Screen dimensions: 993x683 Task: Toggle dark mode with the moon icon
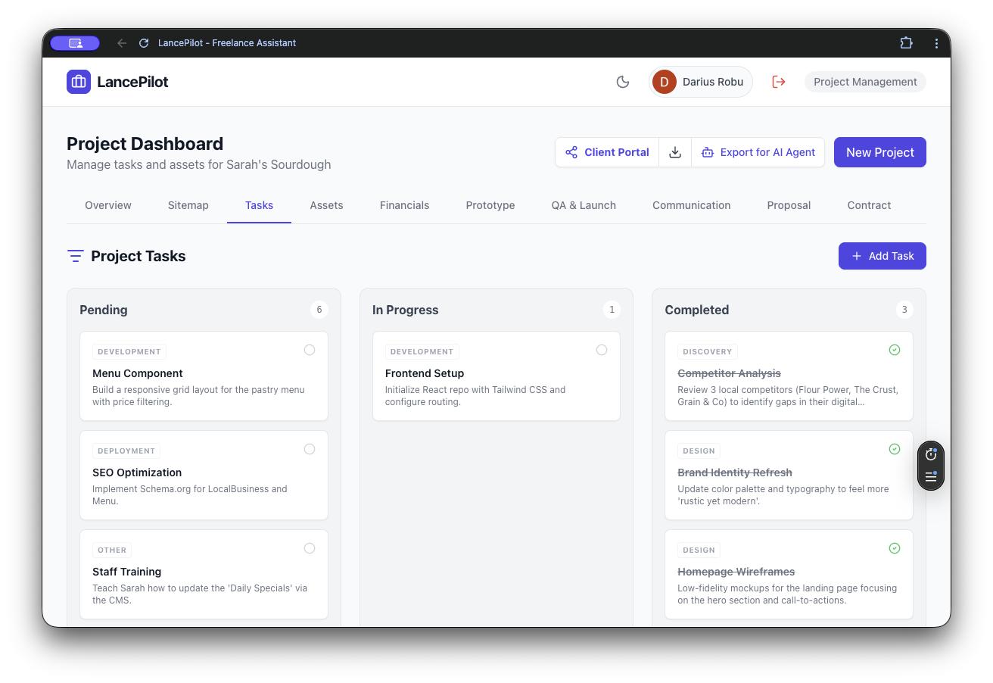(x=623, y=82)
